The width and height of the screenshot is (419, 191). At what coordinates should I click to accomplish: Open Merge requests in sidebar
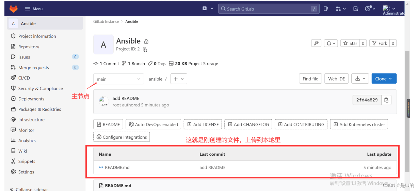pos(34,68)
